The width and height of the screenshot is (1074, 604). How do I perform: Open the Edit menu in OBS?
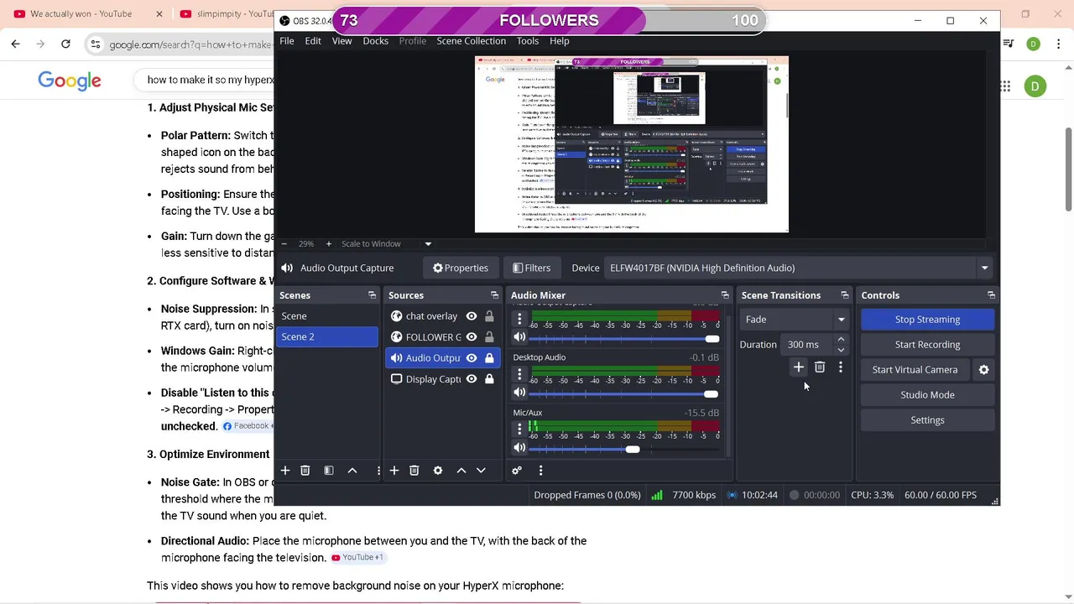click(313, 41)
